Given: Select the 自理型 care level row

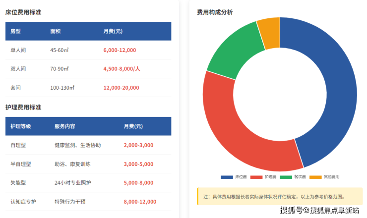Looking at the screenshot, I should (88, 145).
